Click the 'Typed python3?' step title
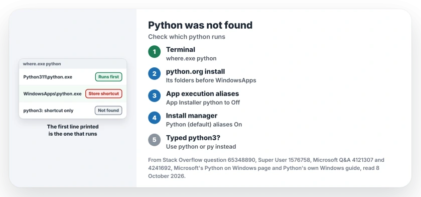This screenshot has width=421, height=197. coord(193,138)
